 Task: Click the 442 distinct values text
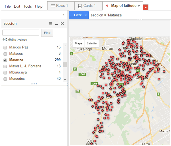pyautogui.click(x=15, y=40)
